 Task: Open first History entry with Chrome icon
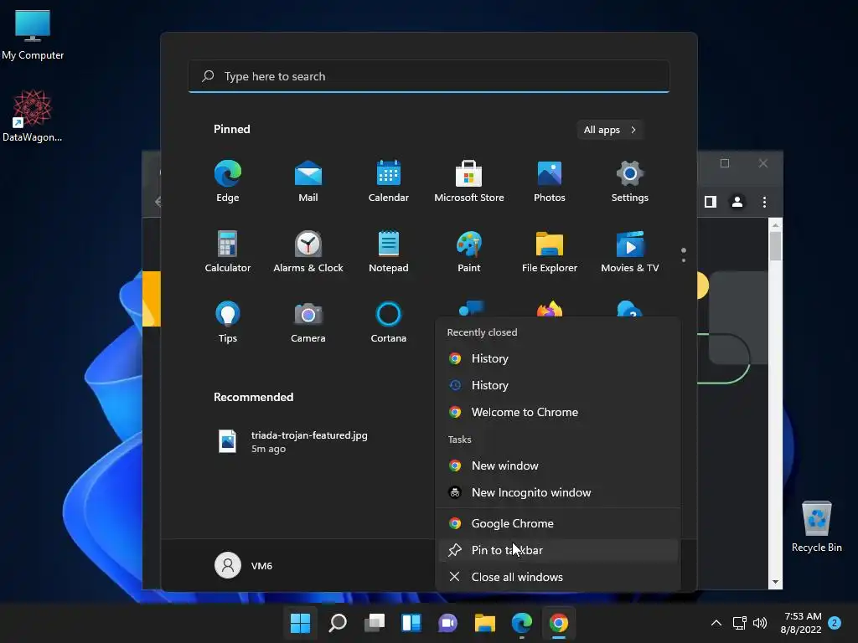(x=558, y=358)
